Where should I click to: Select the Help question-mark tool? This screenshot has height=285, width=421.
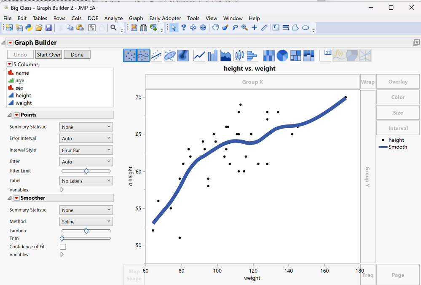pyautogui.click(x=184, y=28)
